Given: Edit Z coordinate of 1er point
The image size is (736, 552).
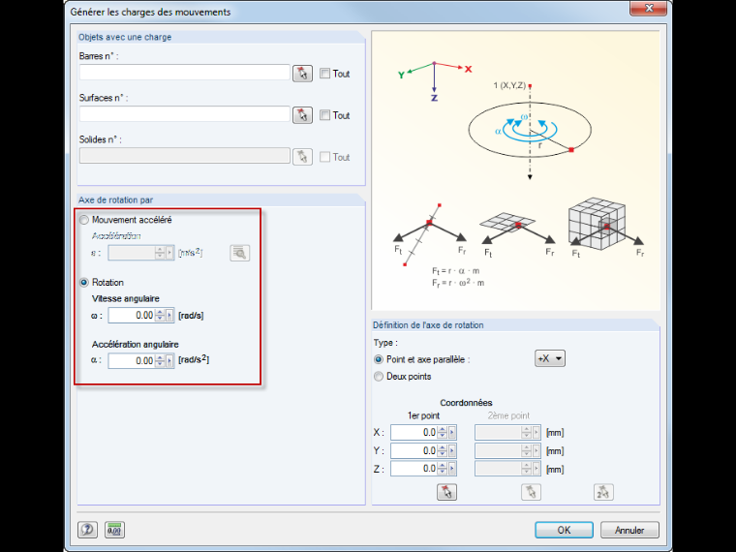Looking at the screenshot, I should (x=414, y=469).
